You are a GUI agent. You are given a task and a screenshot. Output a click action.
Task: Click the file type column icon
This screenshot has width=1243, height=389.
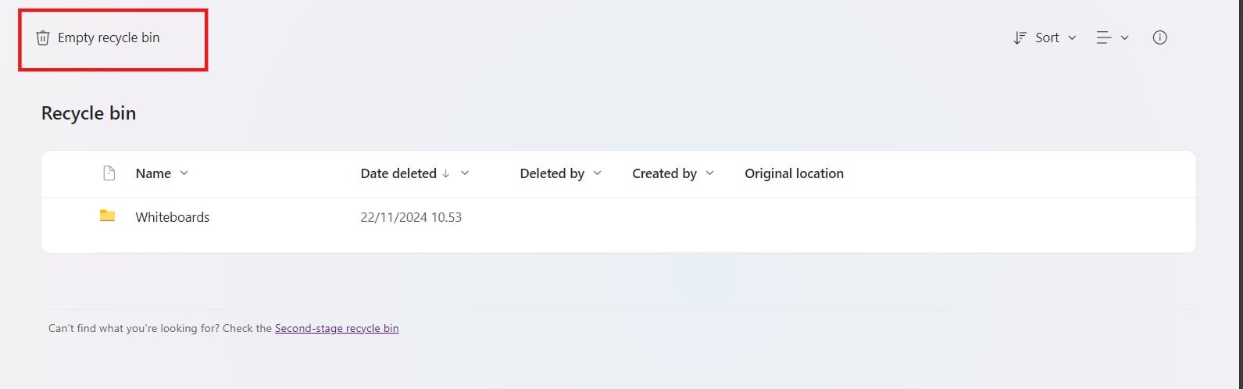point(109,173)
